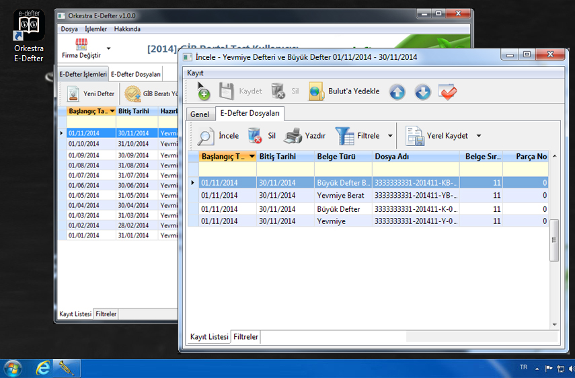Switch to Filtreler tab in İncele window

(245, 337)
